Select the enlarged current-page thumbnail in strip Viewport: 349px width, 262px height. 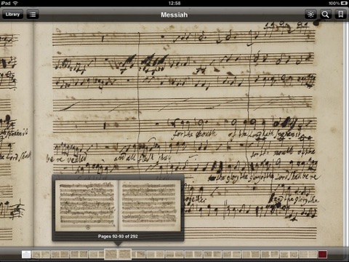pos(118,254)
